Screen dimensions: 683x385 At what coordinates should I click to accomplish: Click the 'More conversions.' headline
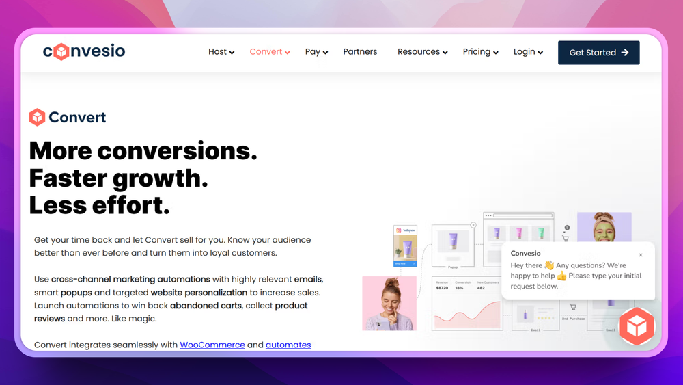tap(143, 151)
